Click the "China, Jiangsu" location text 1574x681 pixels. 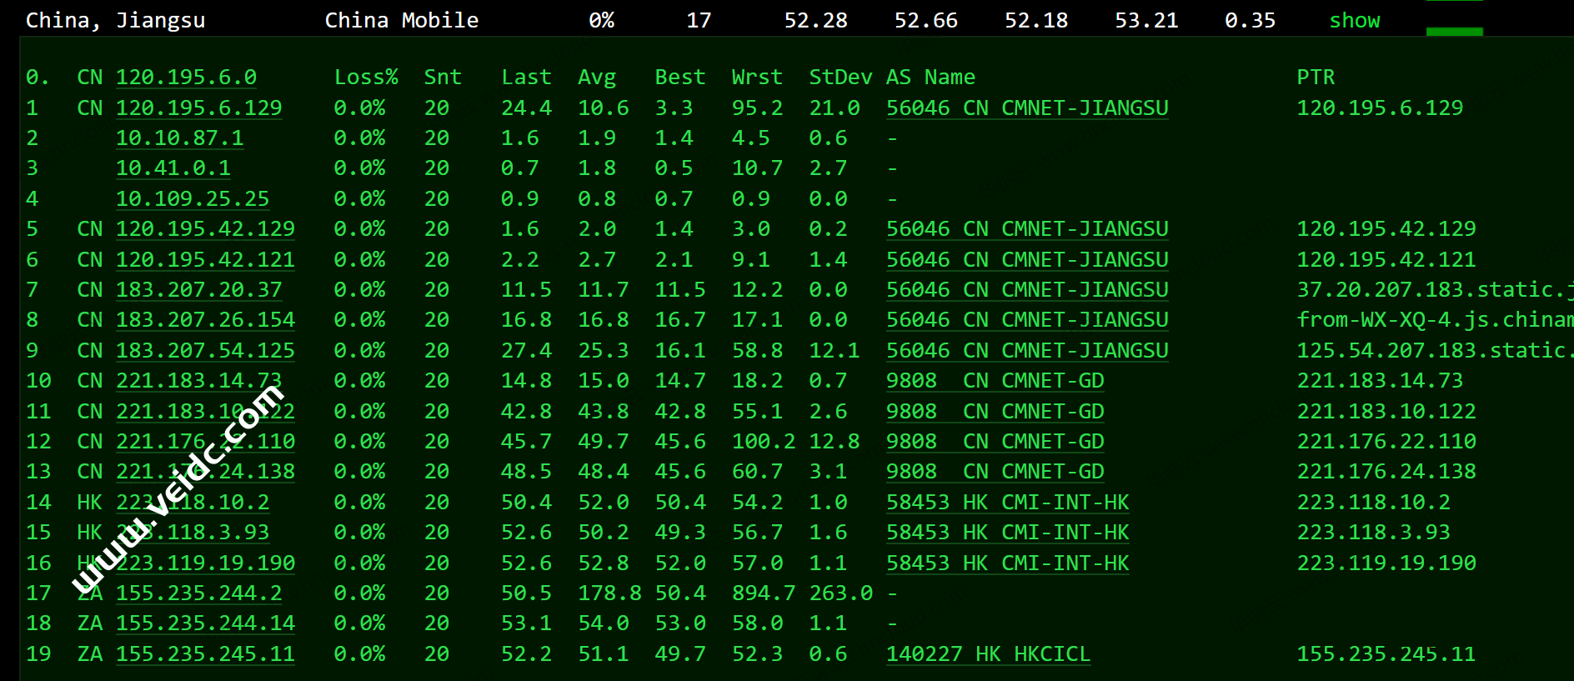(115, 21)
